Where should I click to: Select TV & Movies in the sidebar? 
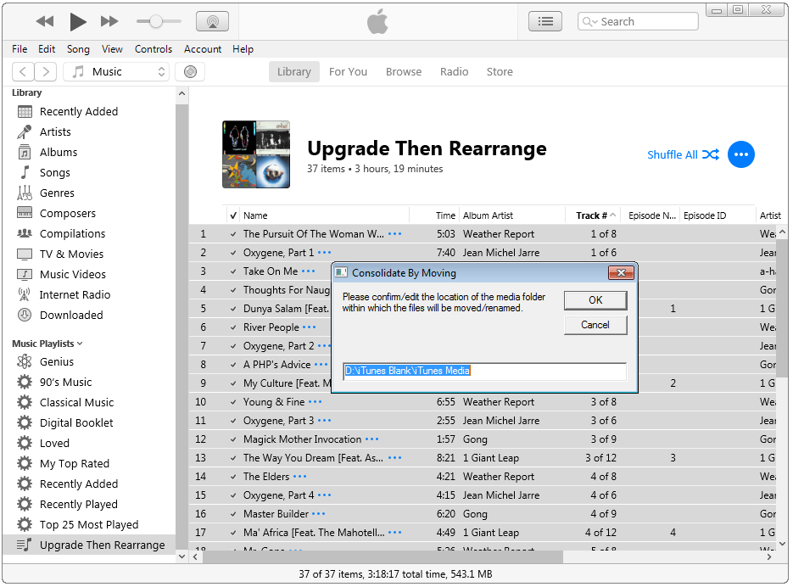tap(71, 254)
